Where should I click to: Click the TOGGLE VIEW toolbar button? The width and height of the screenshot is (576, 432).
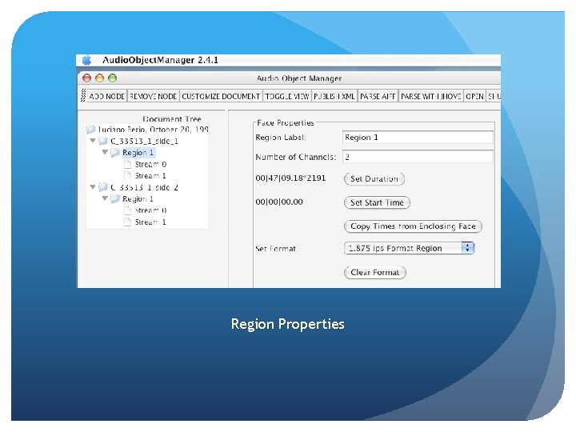pyautogui.click(x=287, y=96)
